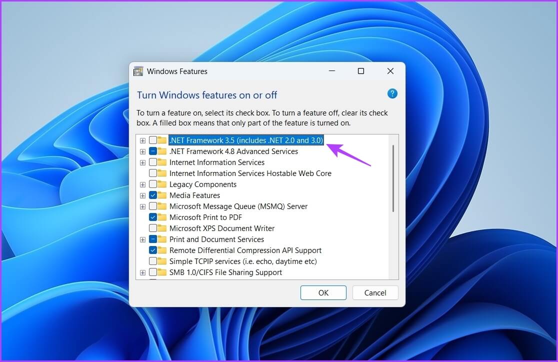Viewport: 558px width, 362px height.
Task: Expand SMB 1.0/CIFS File Sharing Support node
Action: coord(142,272)
